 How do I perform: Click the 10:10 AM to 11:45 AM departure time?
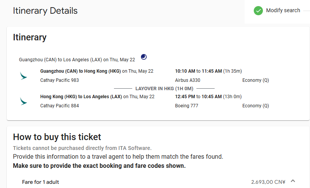pos(198,71)
